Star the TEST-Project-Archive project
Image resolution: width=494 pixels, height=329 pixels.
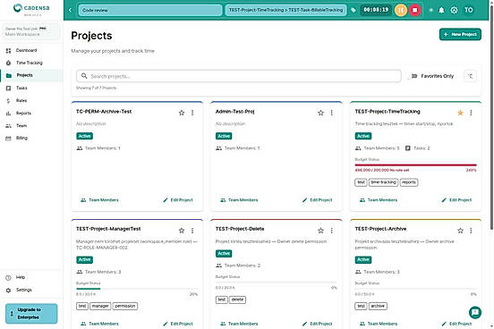pos(460,231)
